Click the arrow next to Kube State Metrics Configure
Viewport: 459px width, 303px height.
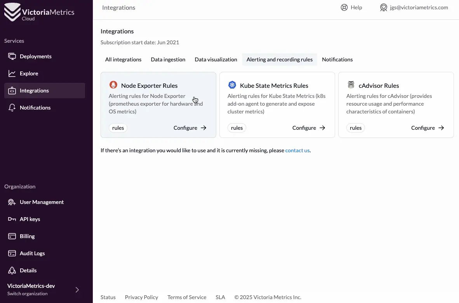click(x=322, y=128)
